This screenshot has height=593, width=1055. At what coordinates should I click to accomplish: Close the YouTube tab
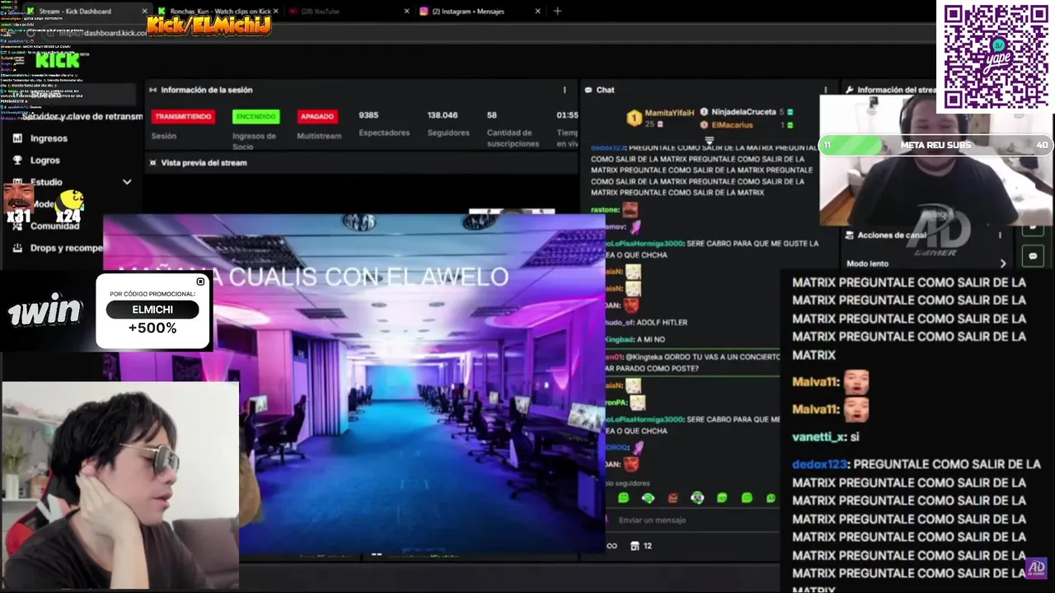[407, 11]
